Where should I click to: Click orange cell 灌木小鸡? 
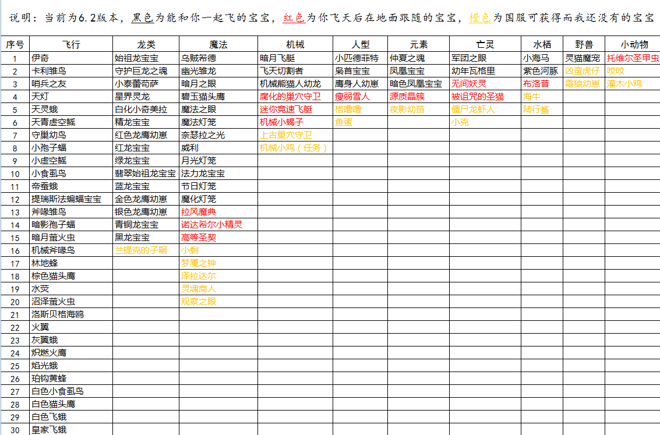[x=633, y=84]
